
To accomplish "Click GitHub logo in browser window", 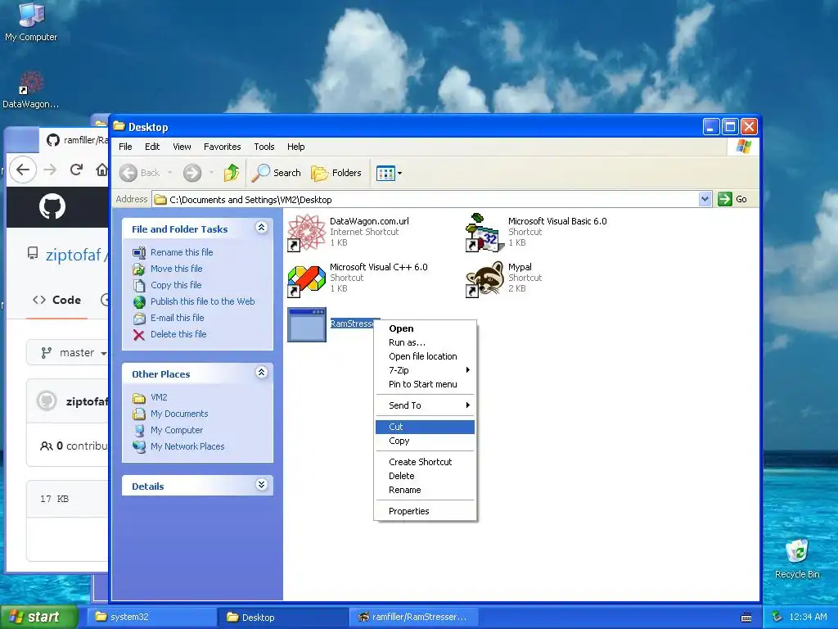I will click(52, 206).
